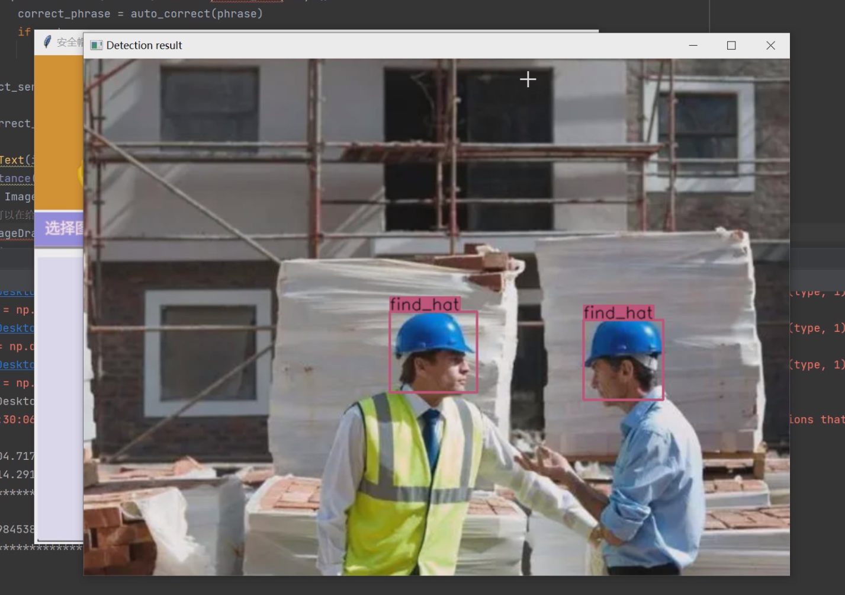This screenshot has height=595, width=845.
Task: Click the feather icon of the Tk window
Action: (47, 42)
